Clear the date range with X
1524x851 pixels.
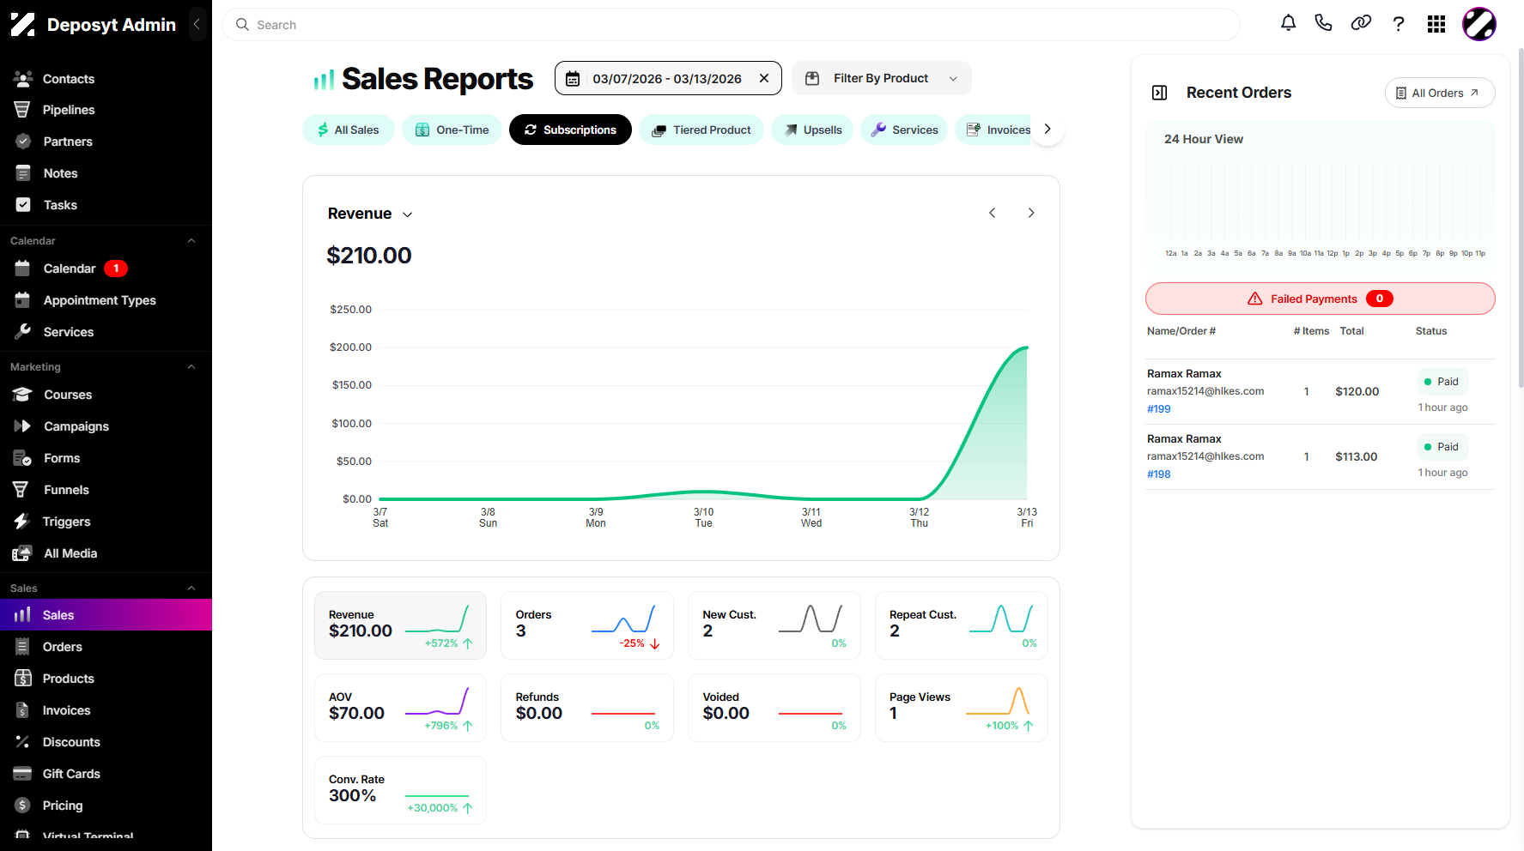764,78
